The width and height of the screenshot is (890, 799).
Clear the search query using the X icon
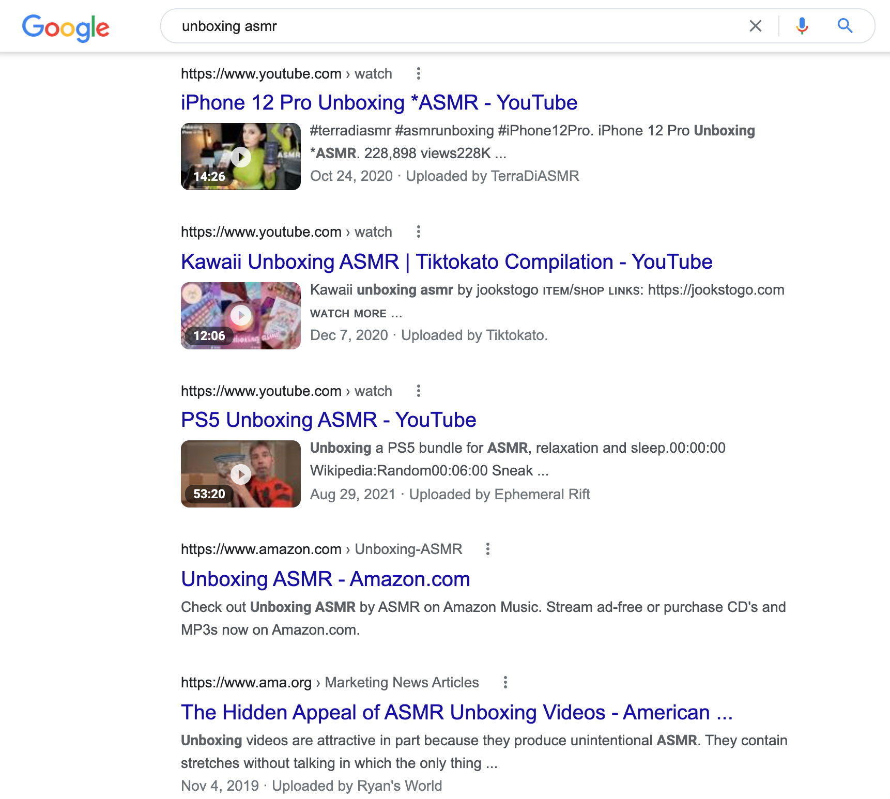[x=756, y=25]
